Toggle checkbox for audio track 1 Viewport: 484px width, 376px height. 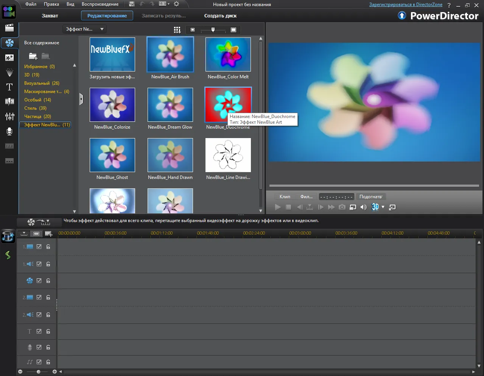click(39, 264)
